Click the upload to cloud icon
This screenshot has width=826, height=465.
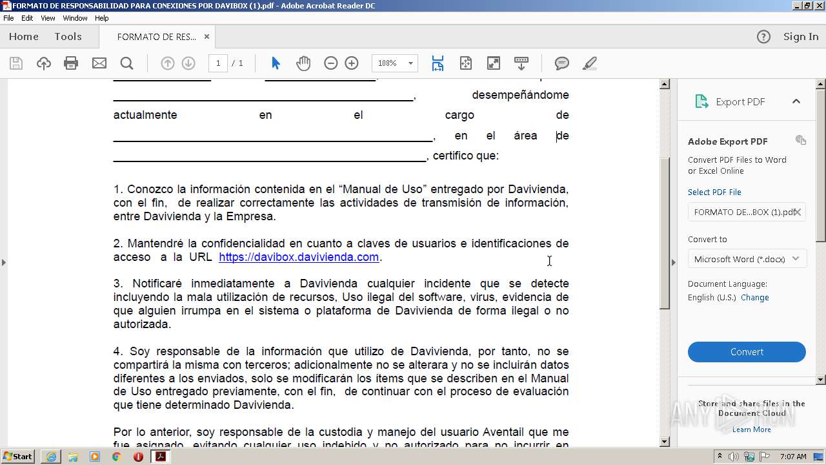(x=43, y=63)
